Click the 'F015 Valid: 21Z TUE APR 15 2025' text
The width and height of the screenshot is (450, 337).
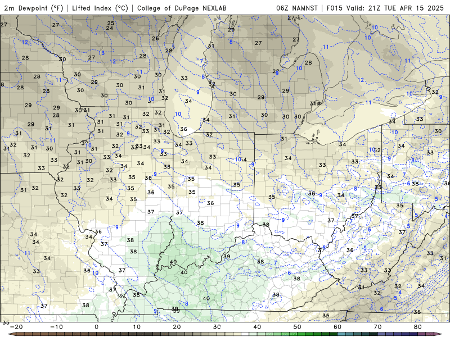(385, 8)
